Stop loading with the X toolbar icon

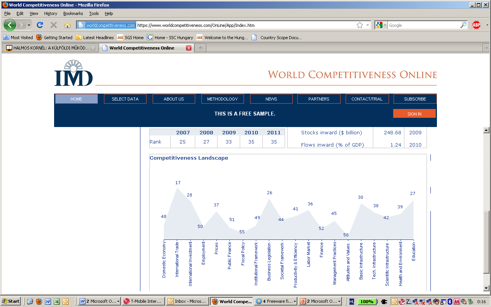coord(54,25)
